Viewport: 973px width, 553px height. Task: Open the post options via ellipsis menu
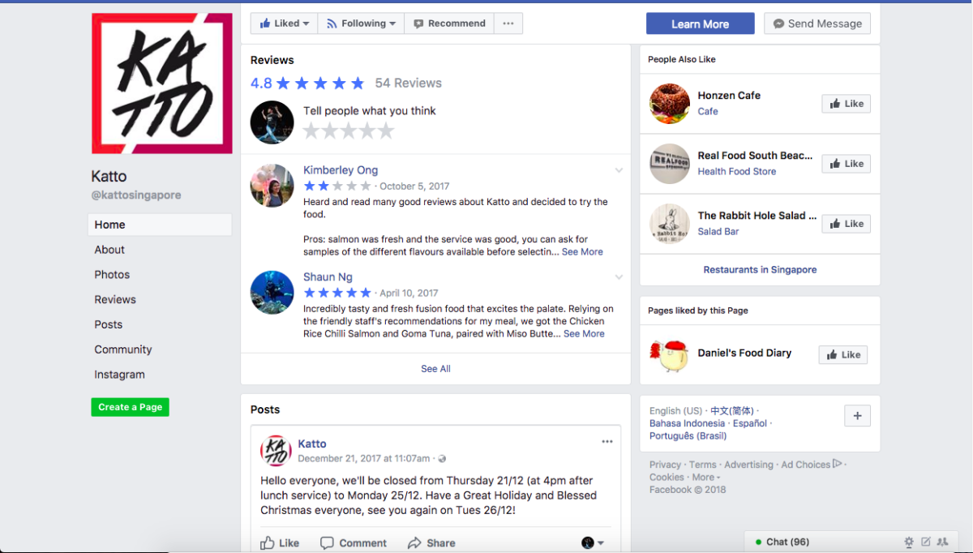pos(607,441)
